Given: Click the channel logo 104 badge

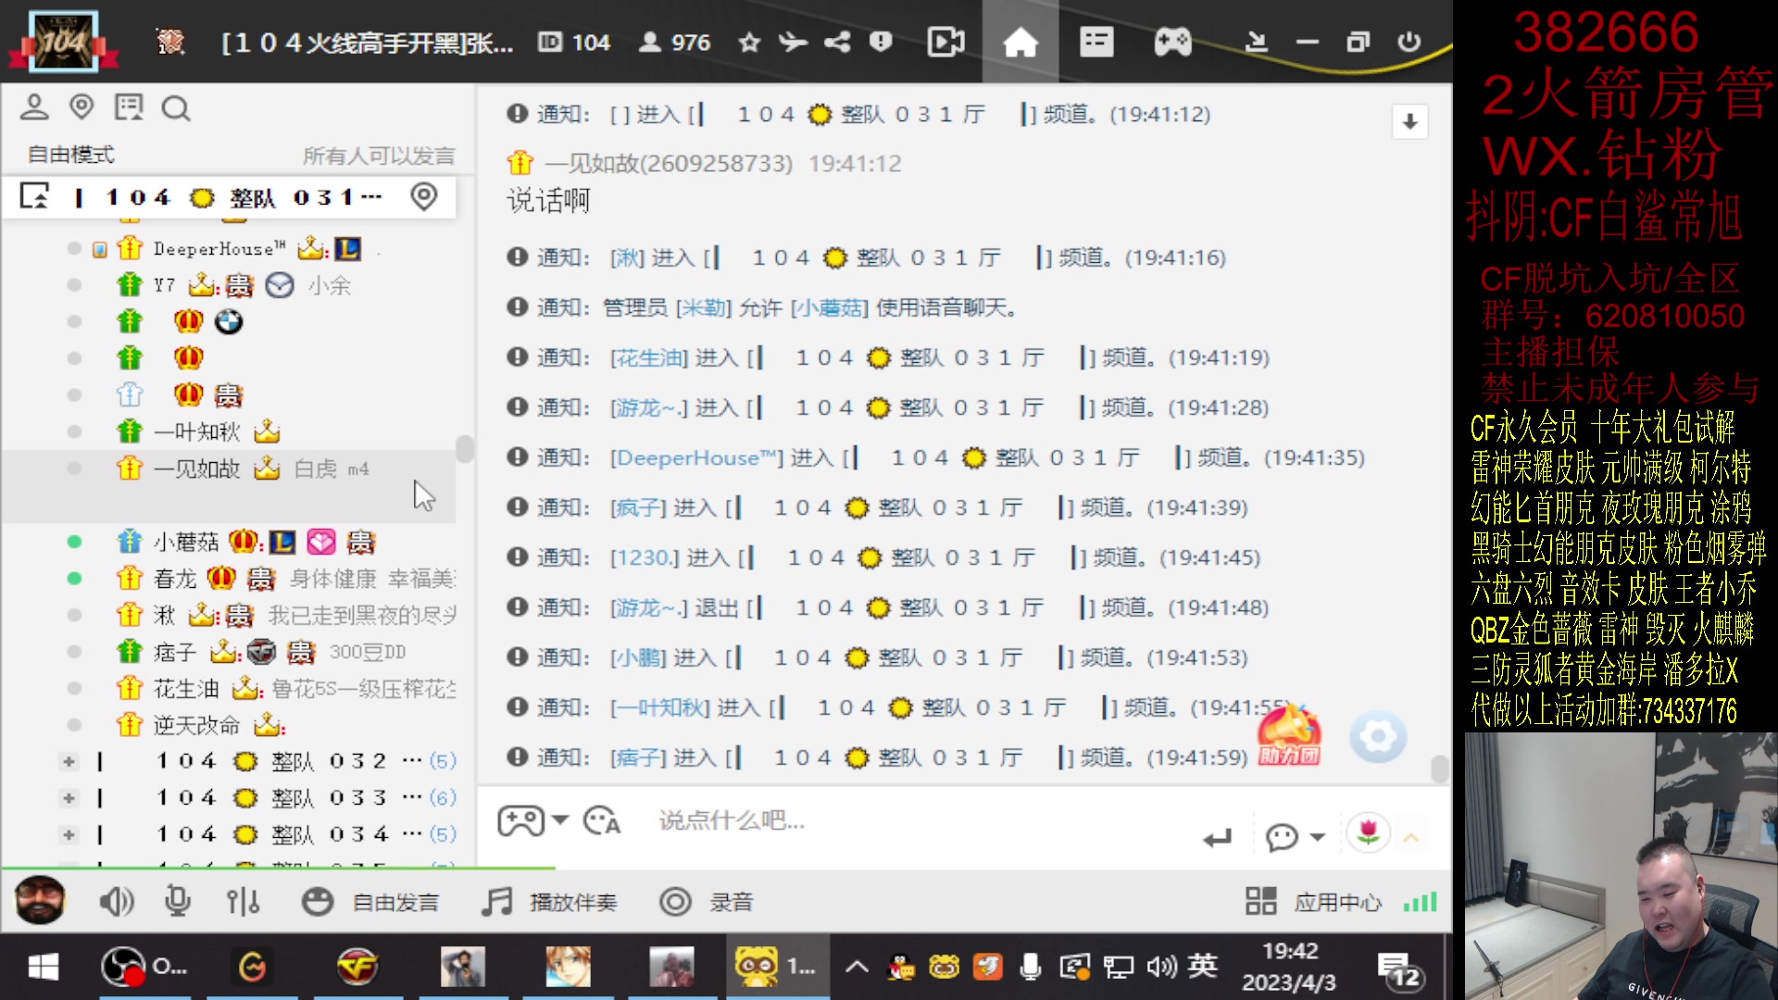Looking at the screenshot, I should pos(63,42).
